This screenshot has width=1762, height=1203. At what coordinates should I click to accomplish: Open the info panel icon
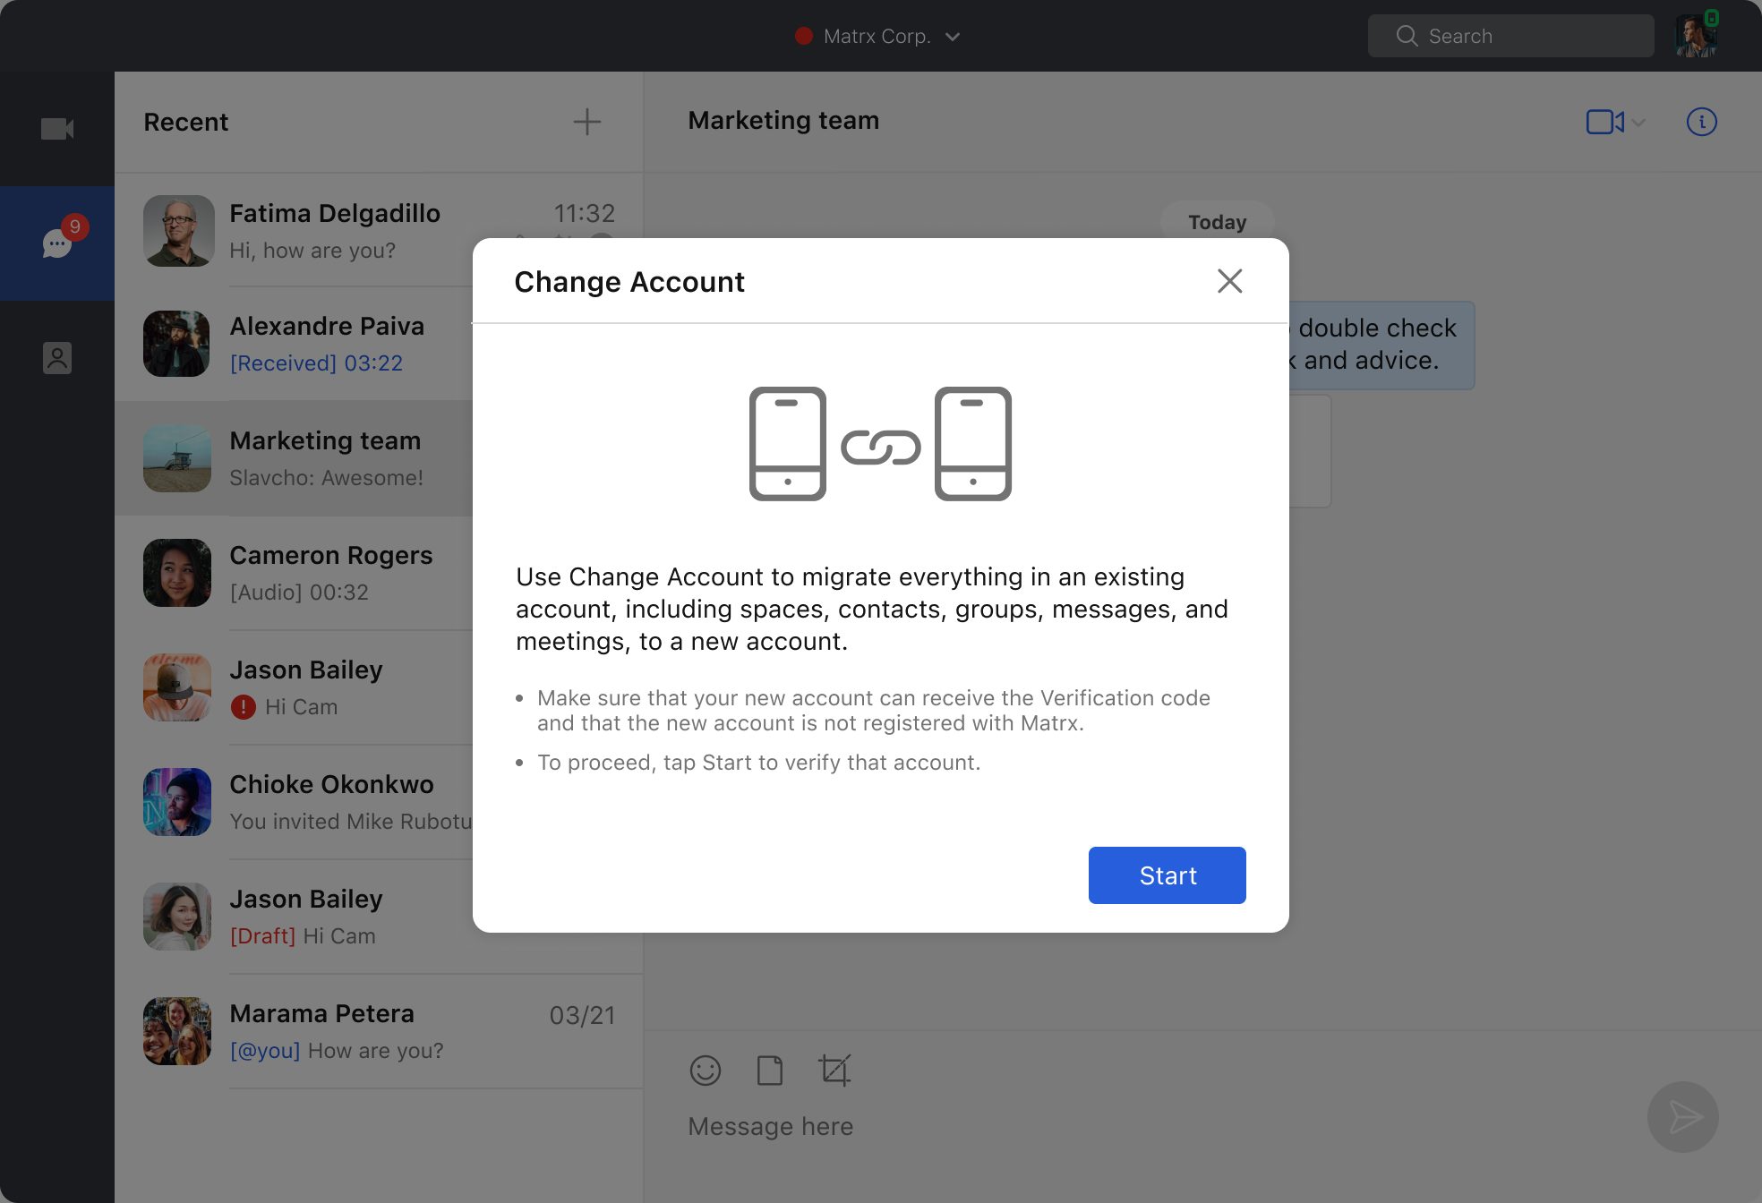(x=1701, y=122)
